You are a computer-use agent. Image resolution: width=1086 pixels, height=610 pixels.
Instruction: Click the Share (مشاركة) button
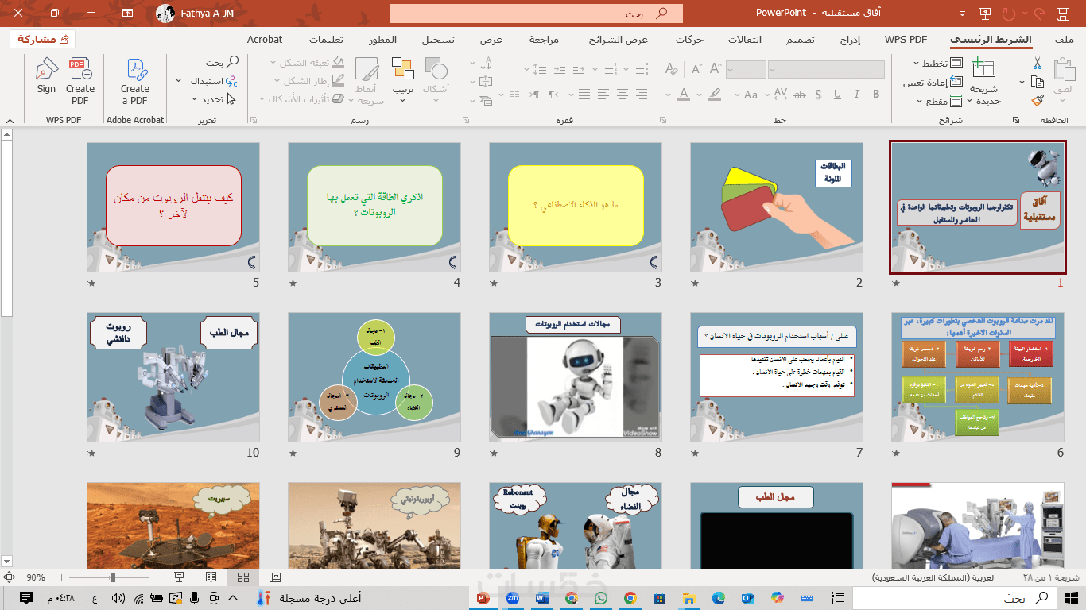[42, 39]
